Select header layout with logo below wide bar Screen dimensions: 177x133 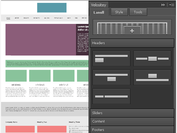(x=111, y=59)
